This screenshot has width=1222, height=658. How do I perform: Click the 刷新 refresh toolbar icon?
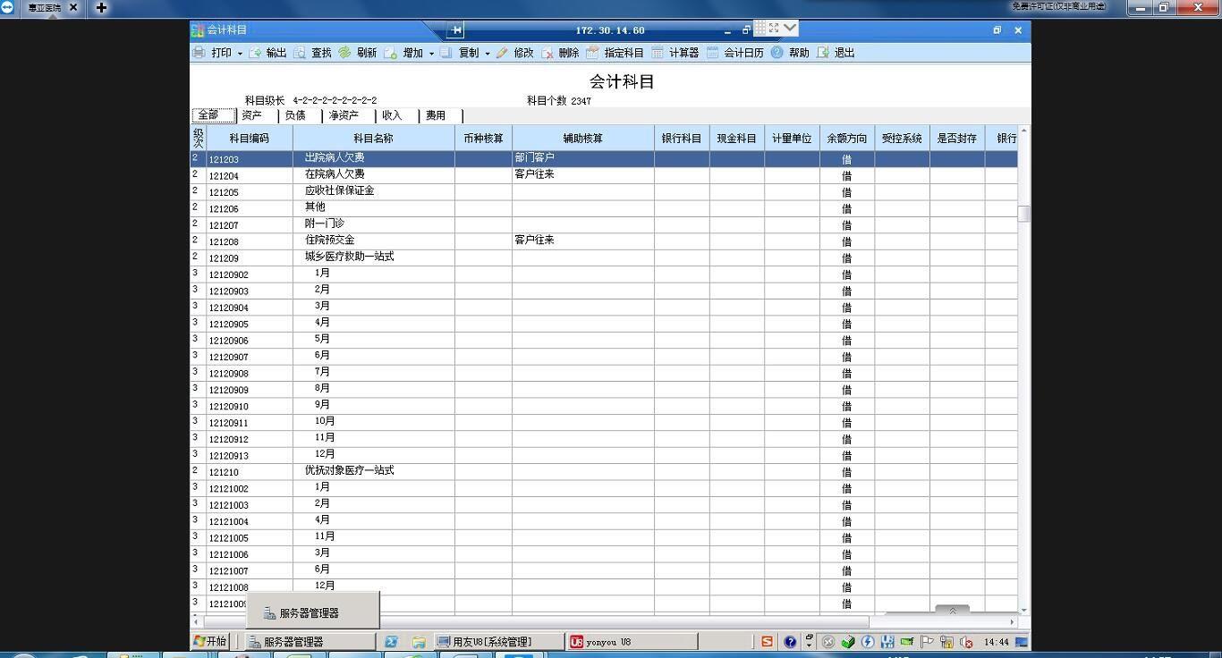coord(344,53)
